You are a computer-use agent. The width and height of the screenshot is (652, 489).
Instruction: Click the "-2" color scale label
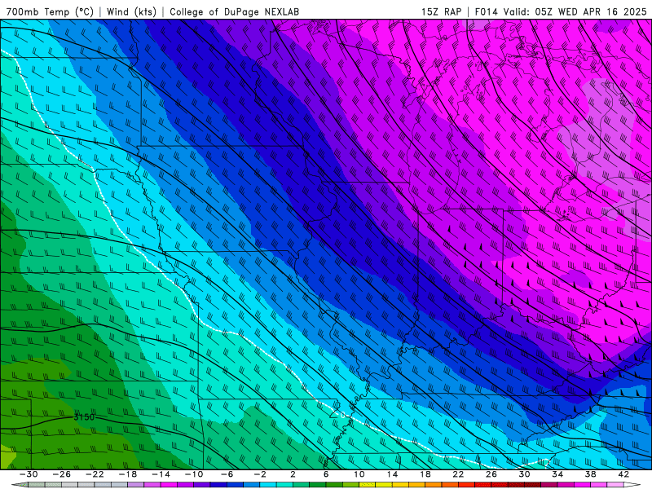tap(260, 474)
